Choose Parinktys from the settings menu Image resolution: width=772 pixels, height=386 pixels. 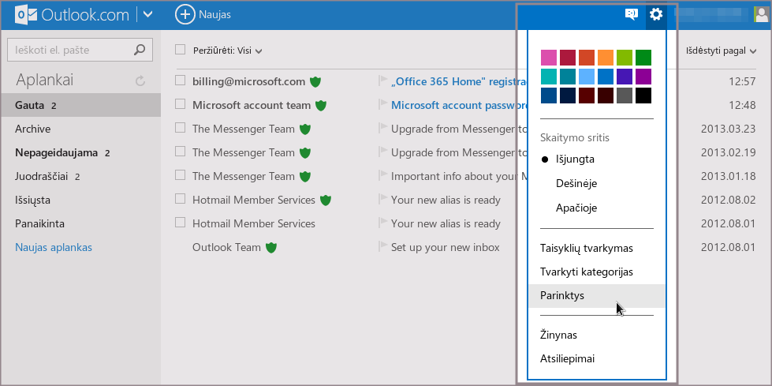pos(561,295)
